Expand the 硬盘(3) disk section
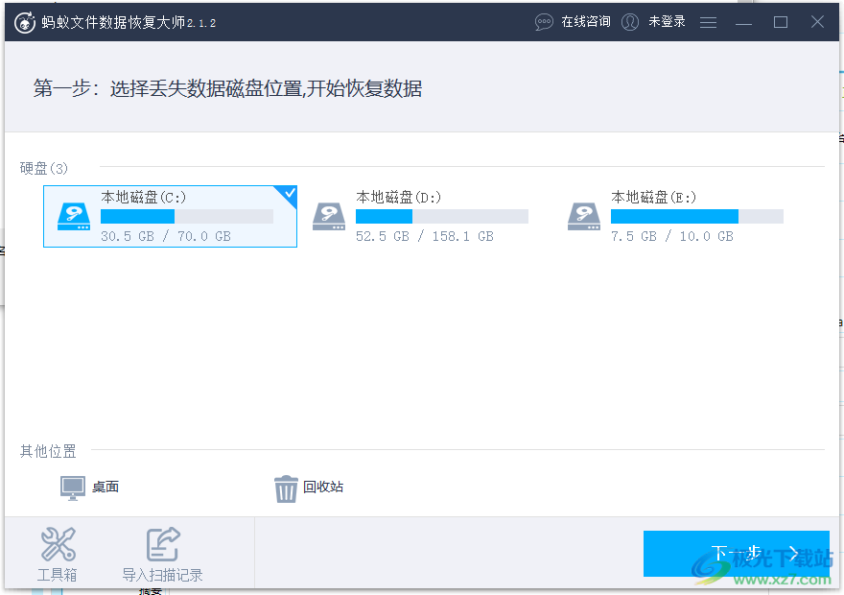The width and height of the screenshot is (844, 595). [x=44, y=168]
